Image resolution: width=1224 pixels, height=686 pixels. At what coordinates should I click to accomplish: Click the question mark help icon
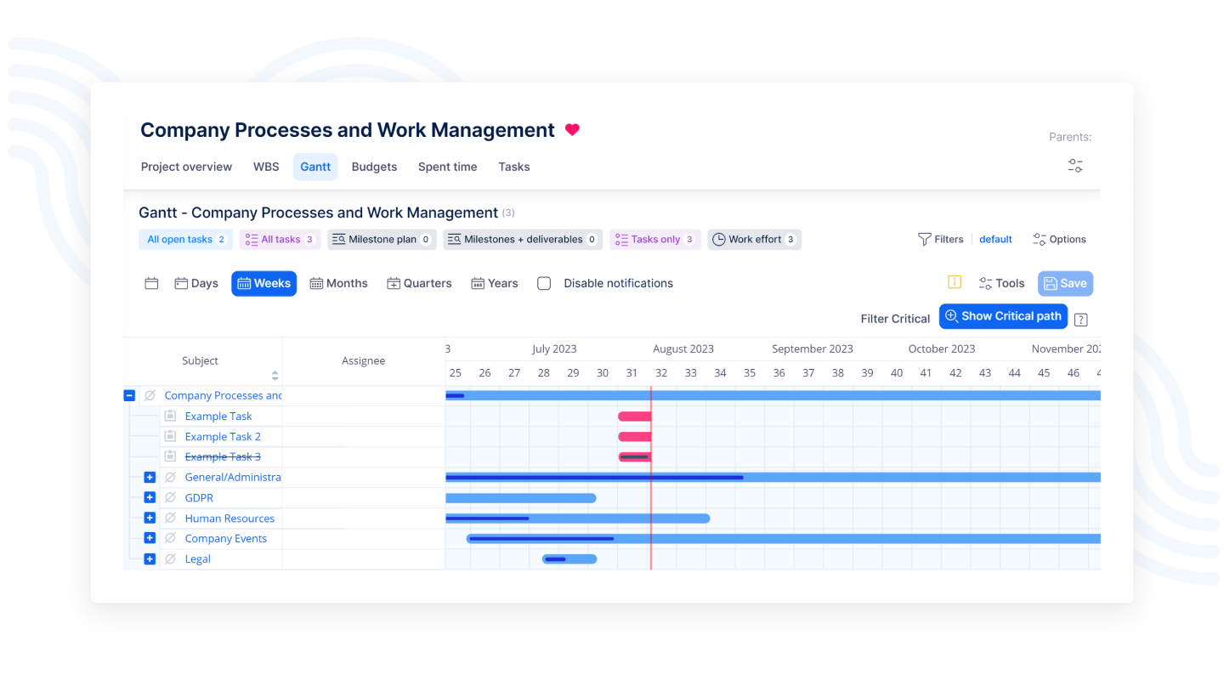click(1080, 320)
